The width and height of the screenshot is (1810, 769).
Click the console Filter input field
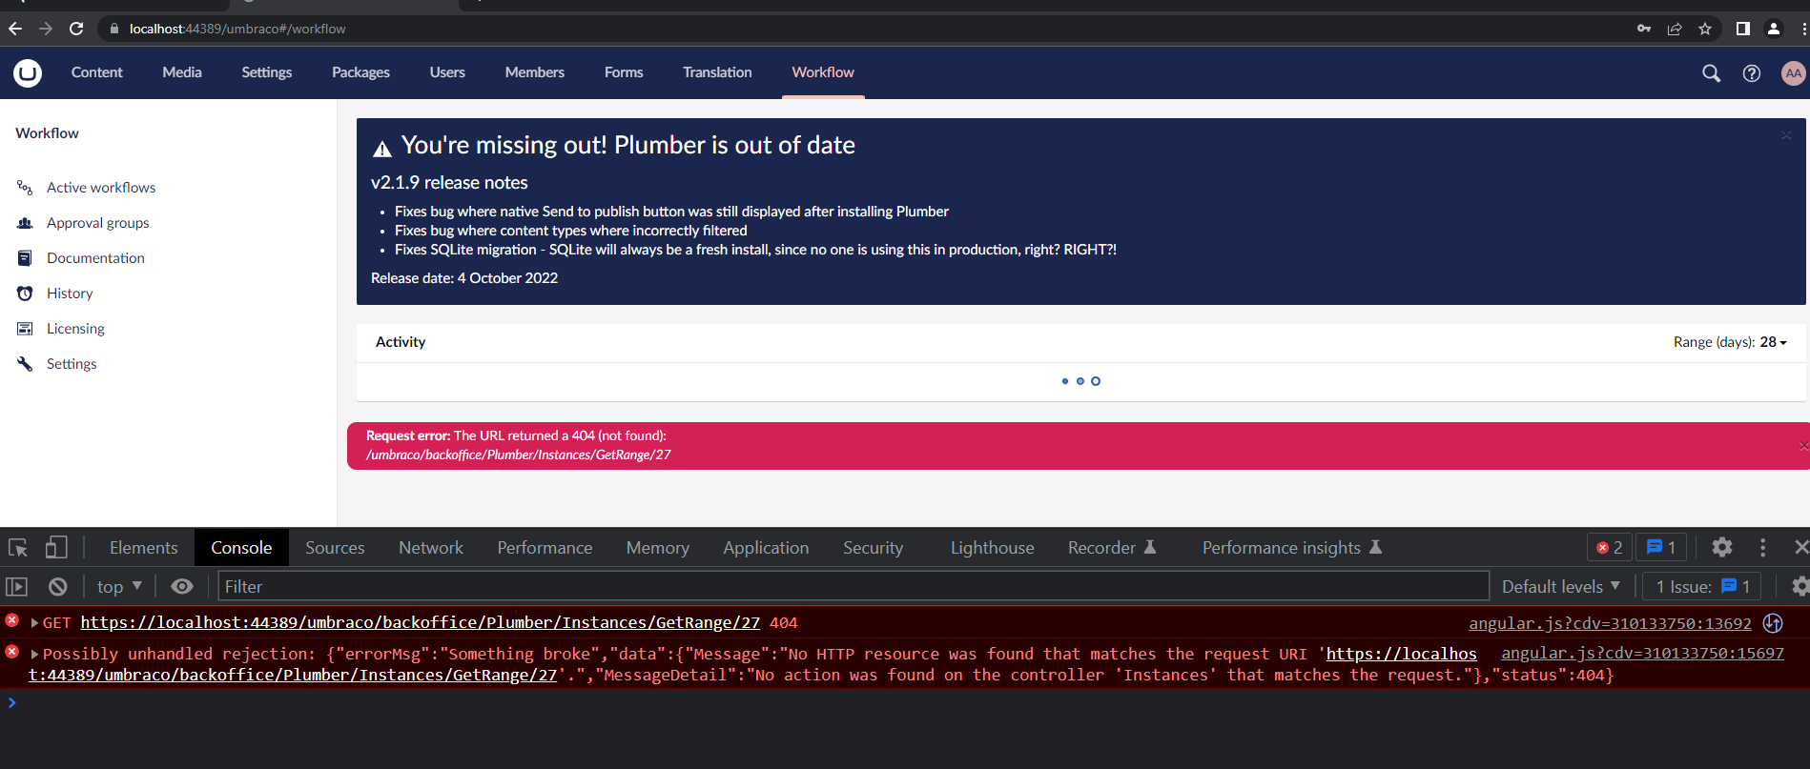click(854, 587)
